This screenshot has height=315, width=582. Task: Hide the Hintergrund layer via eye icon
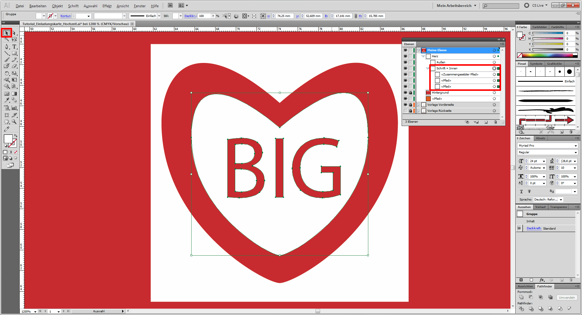coord(405,93)
